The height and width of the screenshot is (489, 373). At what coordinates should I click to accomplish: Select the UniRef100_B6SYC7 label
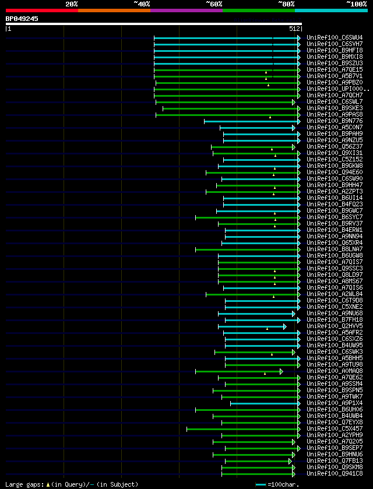pyautogui.click(x=335, y=217)
